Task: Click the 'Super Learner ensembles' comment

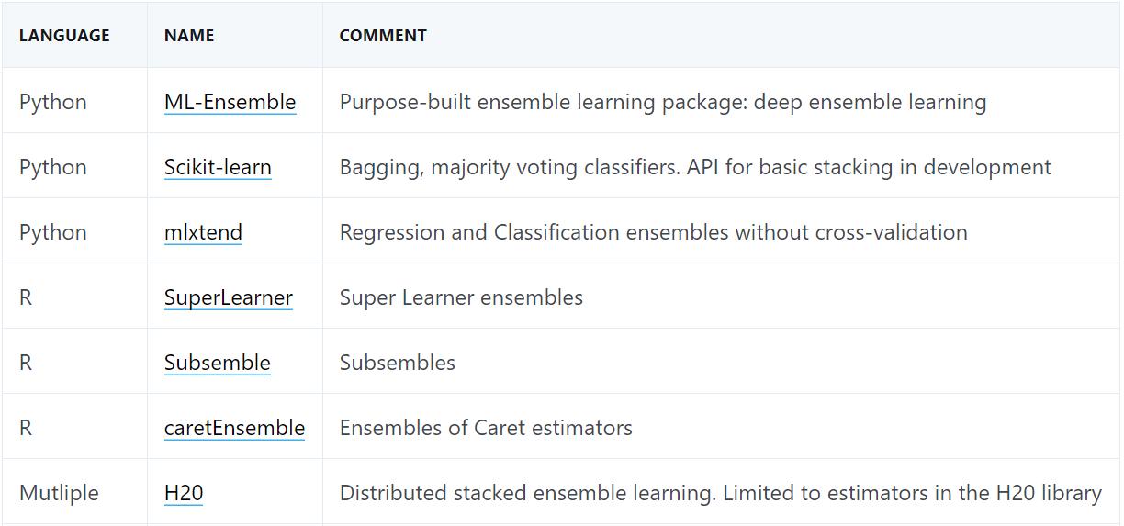Action: pyautogui.click(x=461, y=297)
